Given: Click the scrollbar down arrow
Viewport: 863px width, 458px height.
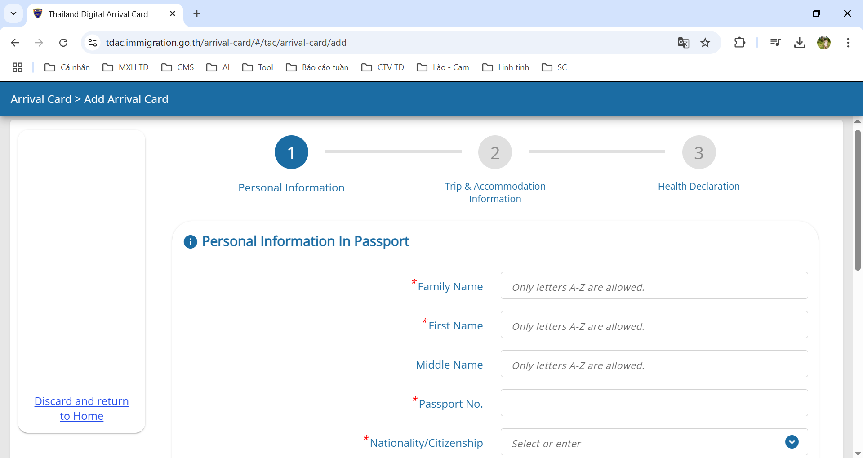Looking at the screenshot, I should coord(858,453).
